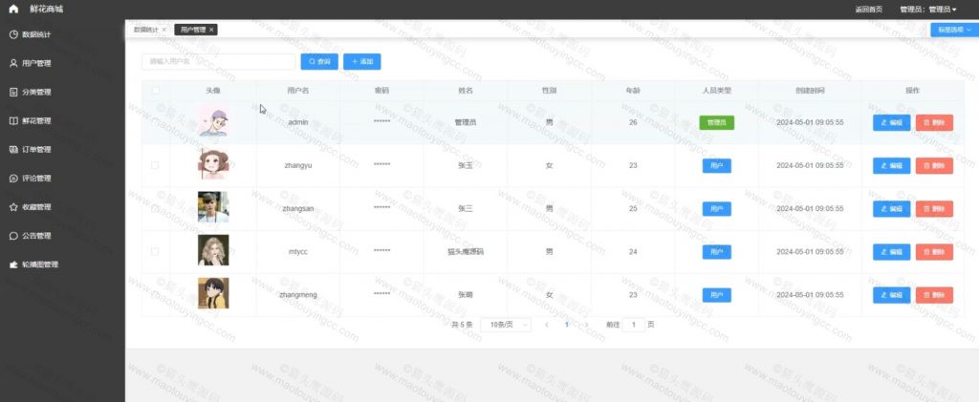Delete the zhangsan user with 删除
Screen dimensions: 979x402
click(x=934, y=208)
